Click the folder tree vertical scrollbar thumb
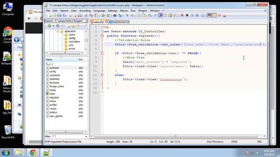This screenshot has width=280, height=157. pos(86,40)
